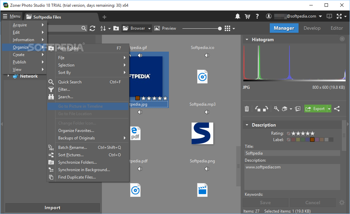Screen dimensions: 350x214
Task: Choose Batch Rename... menu item
Action: pos(88,148)
